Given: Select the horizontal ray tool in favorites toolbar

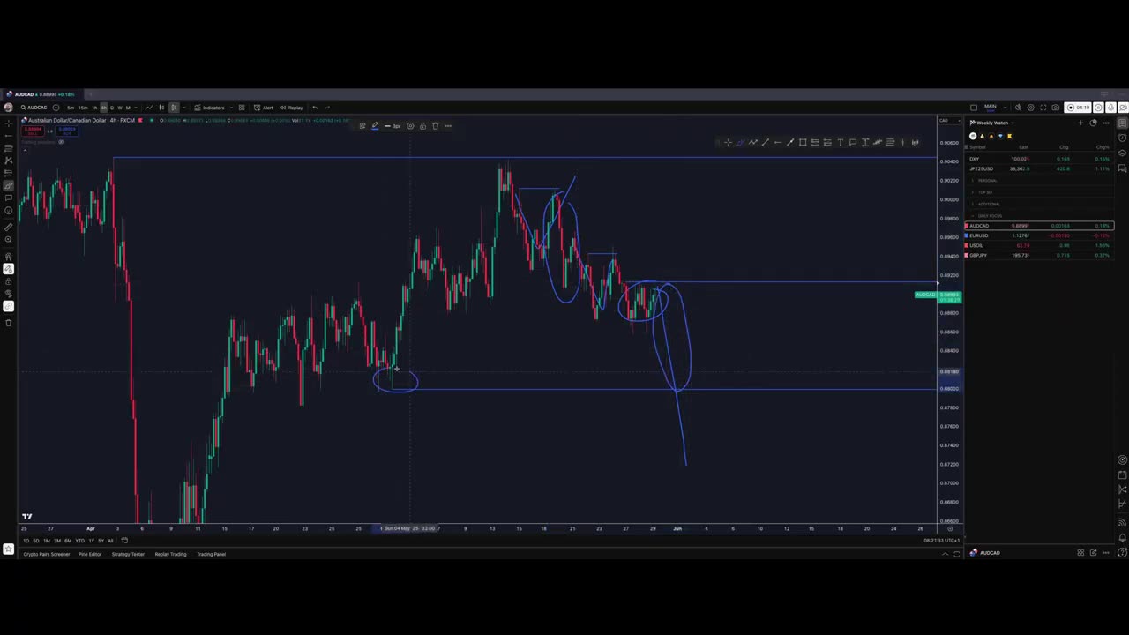Looking at the screenshot, I should pos(778,142).
